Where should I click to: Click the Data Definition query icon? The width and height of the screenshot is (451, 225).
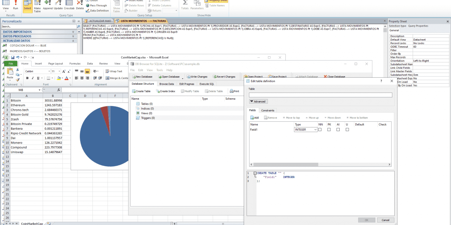97,11
